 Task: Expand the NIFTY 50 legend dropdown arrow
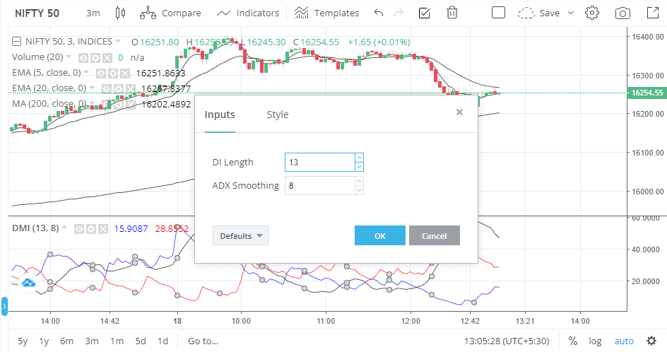point(118,41)
